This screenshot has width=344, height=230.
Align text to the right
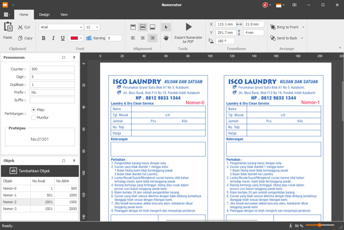[x=152, y=38]
